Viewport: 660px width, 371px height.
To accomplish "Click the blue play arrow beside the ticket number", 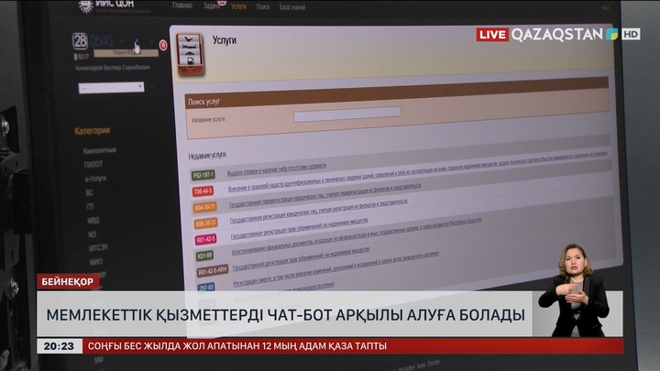I will pyautogui.click(x=137, y=41).
